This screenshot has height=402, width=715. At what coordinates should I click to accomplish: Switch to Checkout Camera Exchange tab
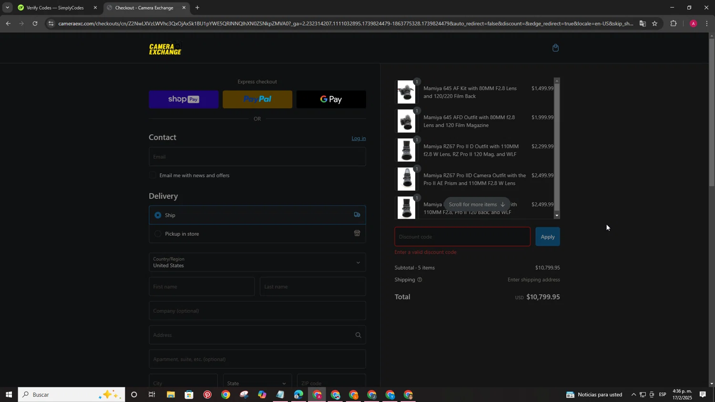pyautogui.click(x=143, y=8)
